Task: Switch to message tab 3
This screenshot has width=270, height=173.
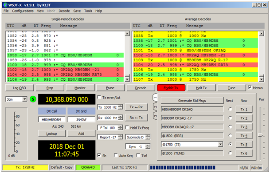Action: pos(155,116)
